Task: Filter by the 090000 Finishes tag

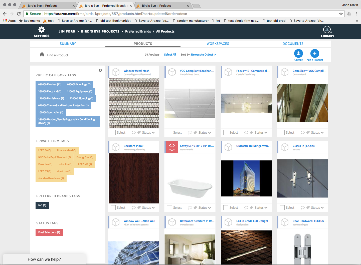Action: [50, 85]
